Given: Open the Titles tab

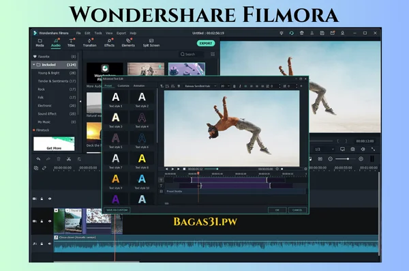Looking at the screenshot, I should pos(71,43).
